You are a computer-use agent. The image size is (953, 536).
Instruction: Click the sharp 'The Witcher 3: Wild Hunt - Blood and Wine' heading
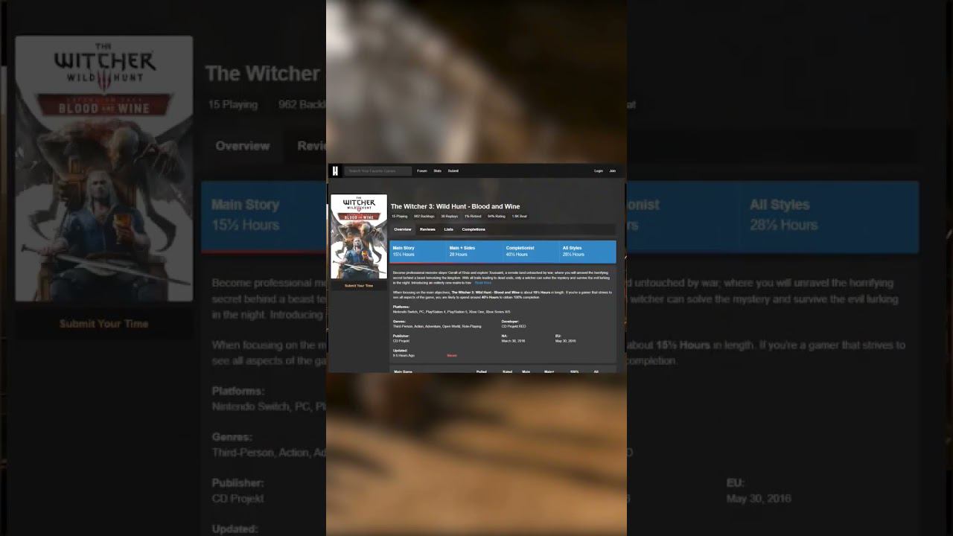pos(456,206)
